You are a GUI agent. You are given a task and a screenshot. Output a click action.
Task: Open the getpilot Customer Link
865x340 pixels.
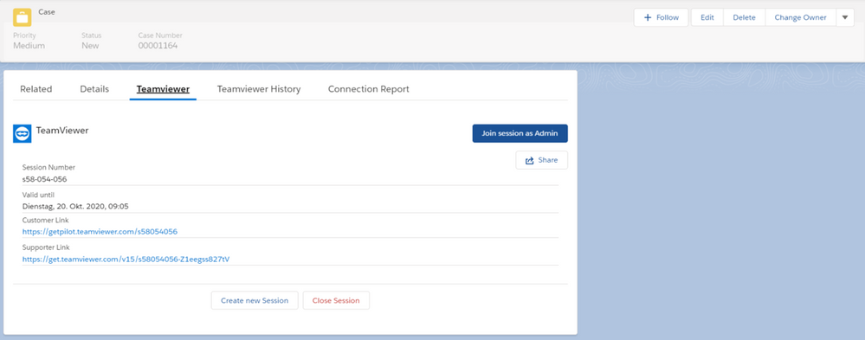pyautogui.click(x=100, y=232)
